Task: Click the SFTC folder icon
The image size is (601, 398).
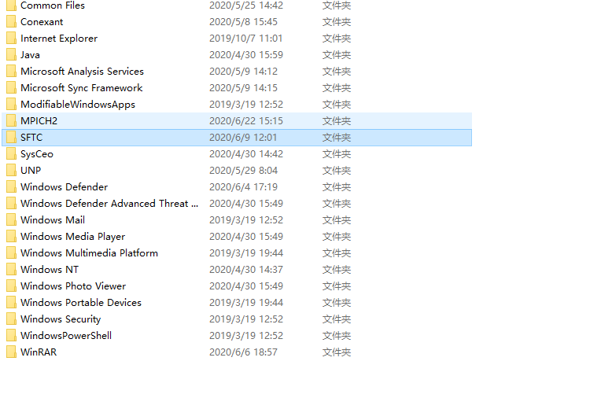Action: (12, 138)
